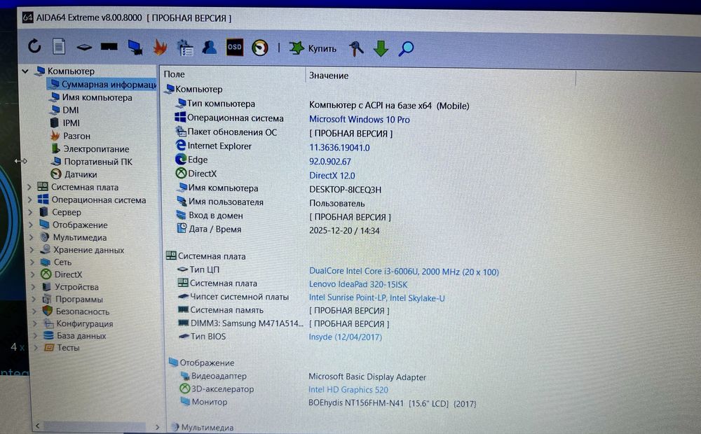Expand the DirectX tree node
This screenshot has height=434, width=701.
(x=33, y=274)
